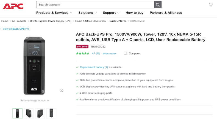Select the first front-view product thumbnail
Image resolution: width=217 pixels, height=119 pixels.
click(x=17, y=113)
